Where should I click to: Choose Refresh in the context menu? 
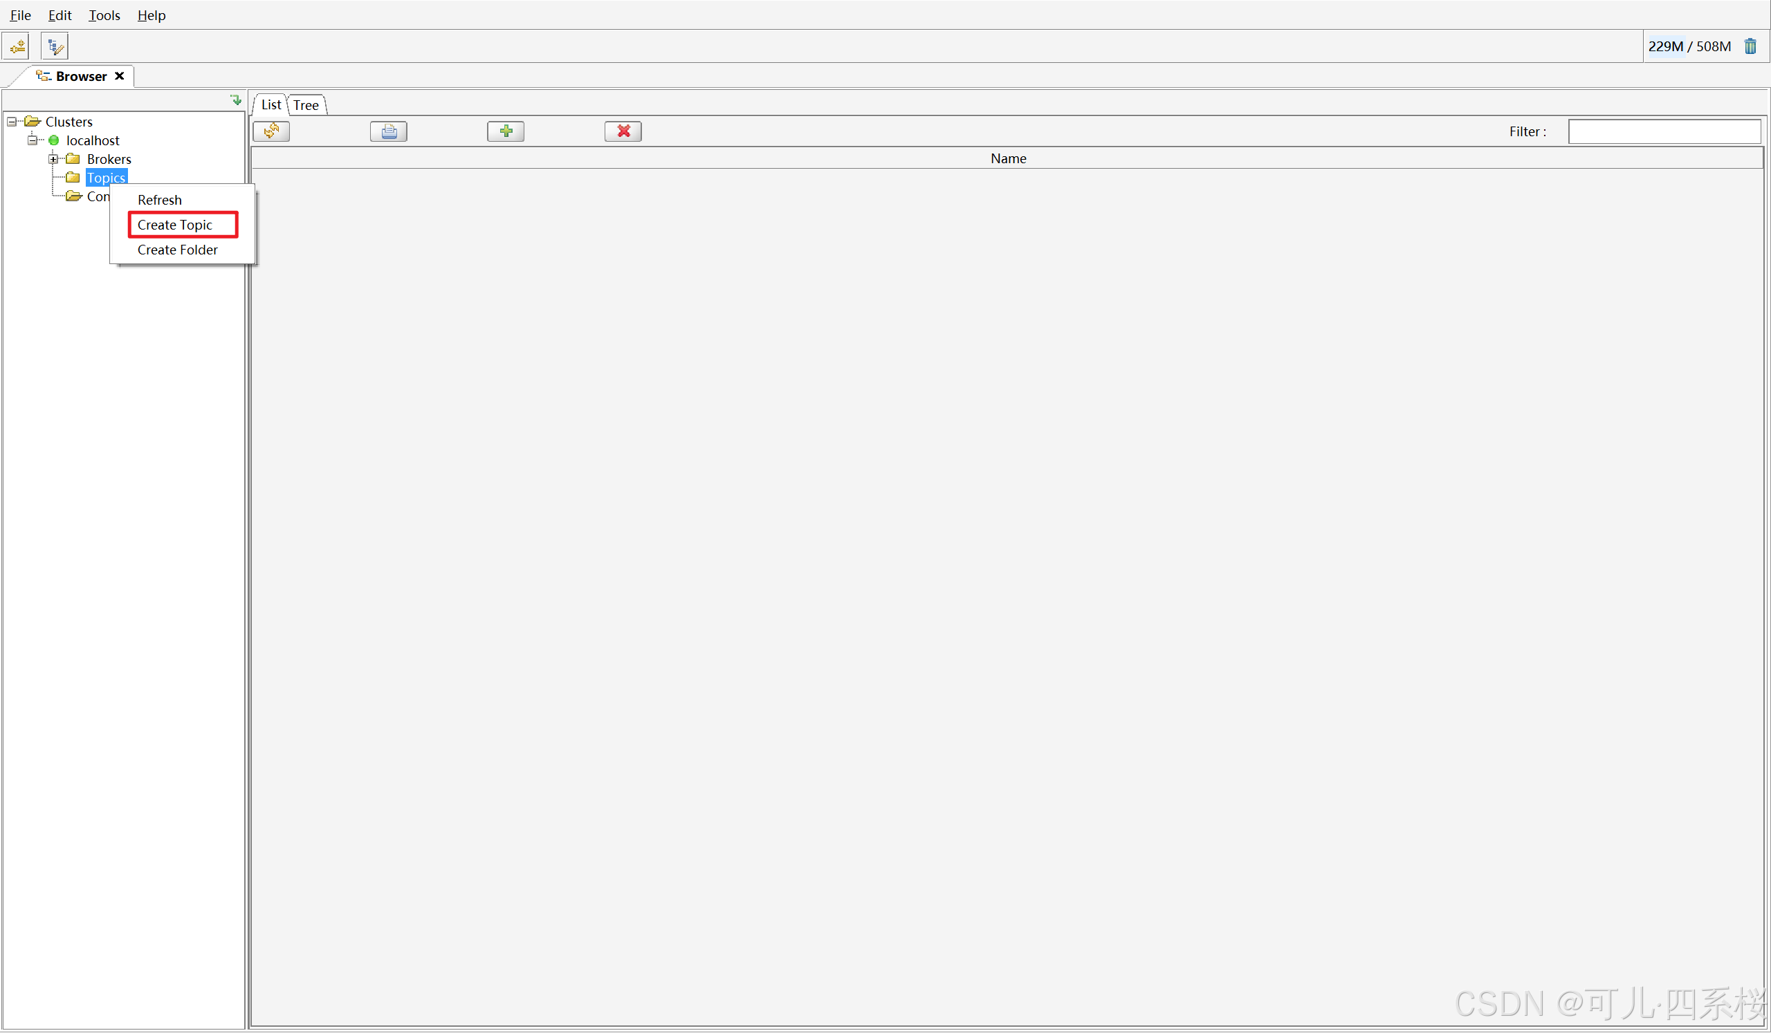pyautogui.click(x=160, y=200)
